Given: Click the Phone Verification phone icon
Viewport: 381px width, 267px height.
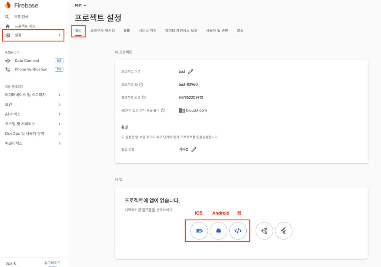Looking at the screenshot, I should pos(8,69).
